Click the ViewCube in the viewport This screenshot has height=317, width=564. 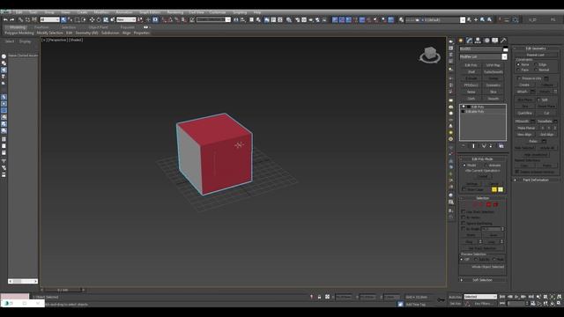click(x=430, y=55)
